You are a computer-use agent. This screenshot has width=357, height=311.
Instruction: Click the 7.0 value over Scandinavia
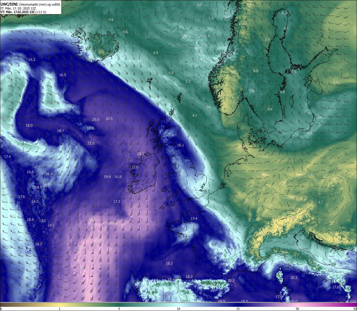[252, 91]
